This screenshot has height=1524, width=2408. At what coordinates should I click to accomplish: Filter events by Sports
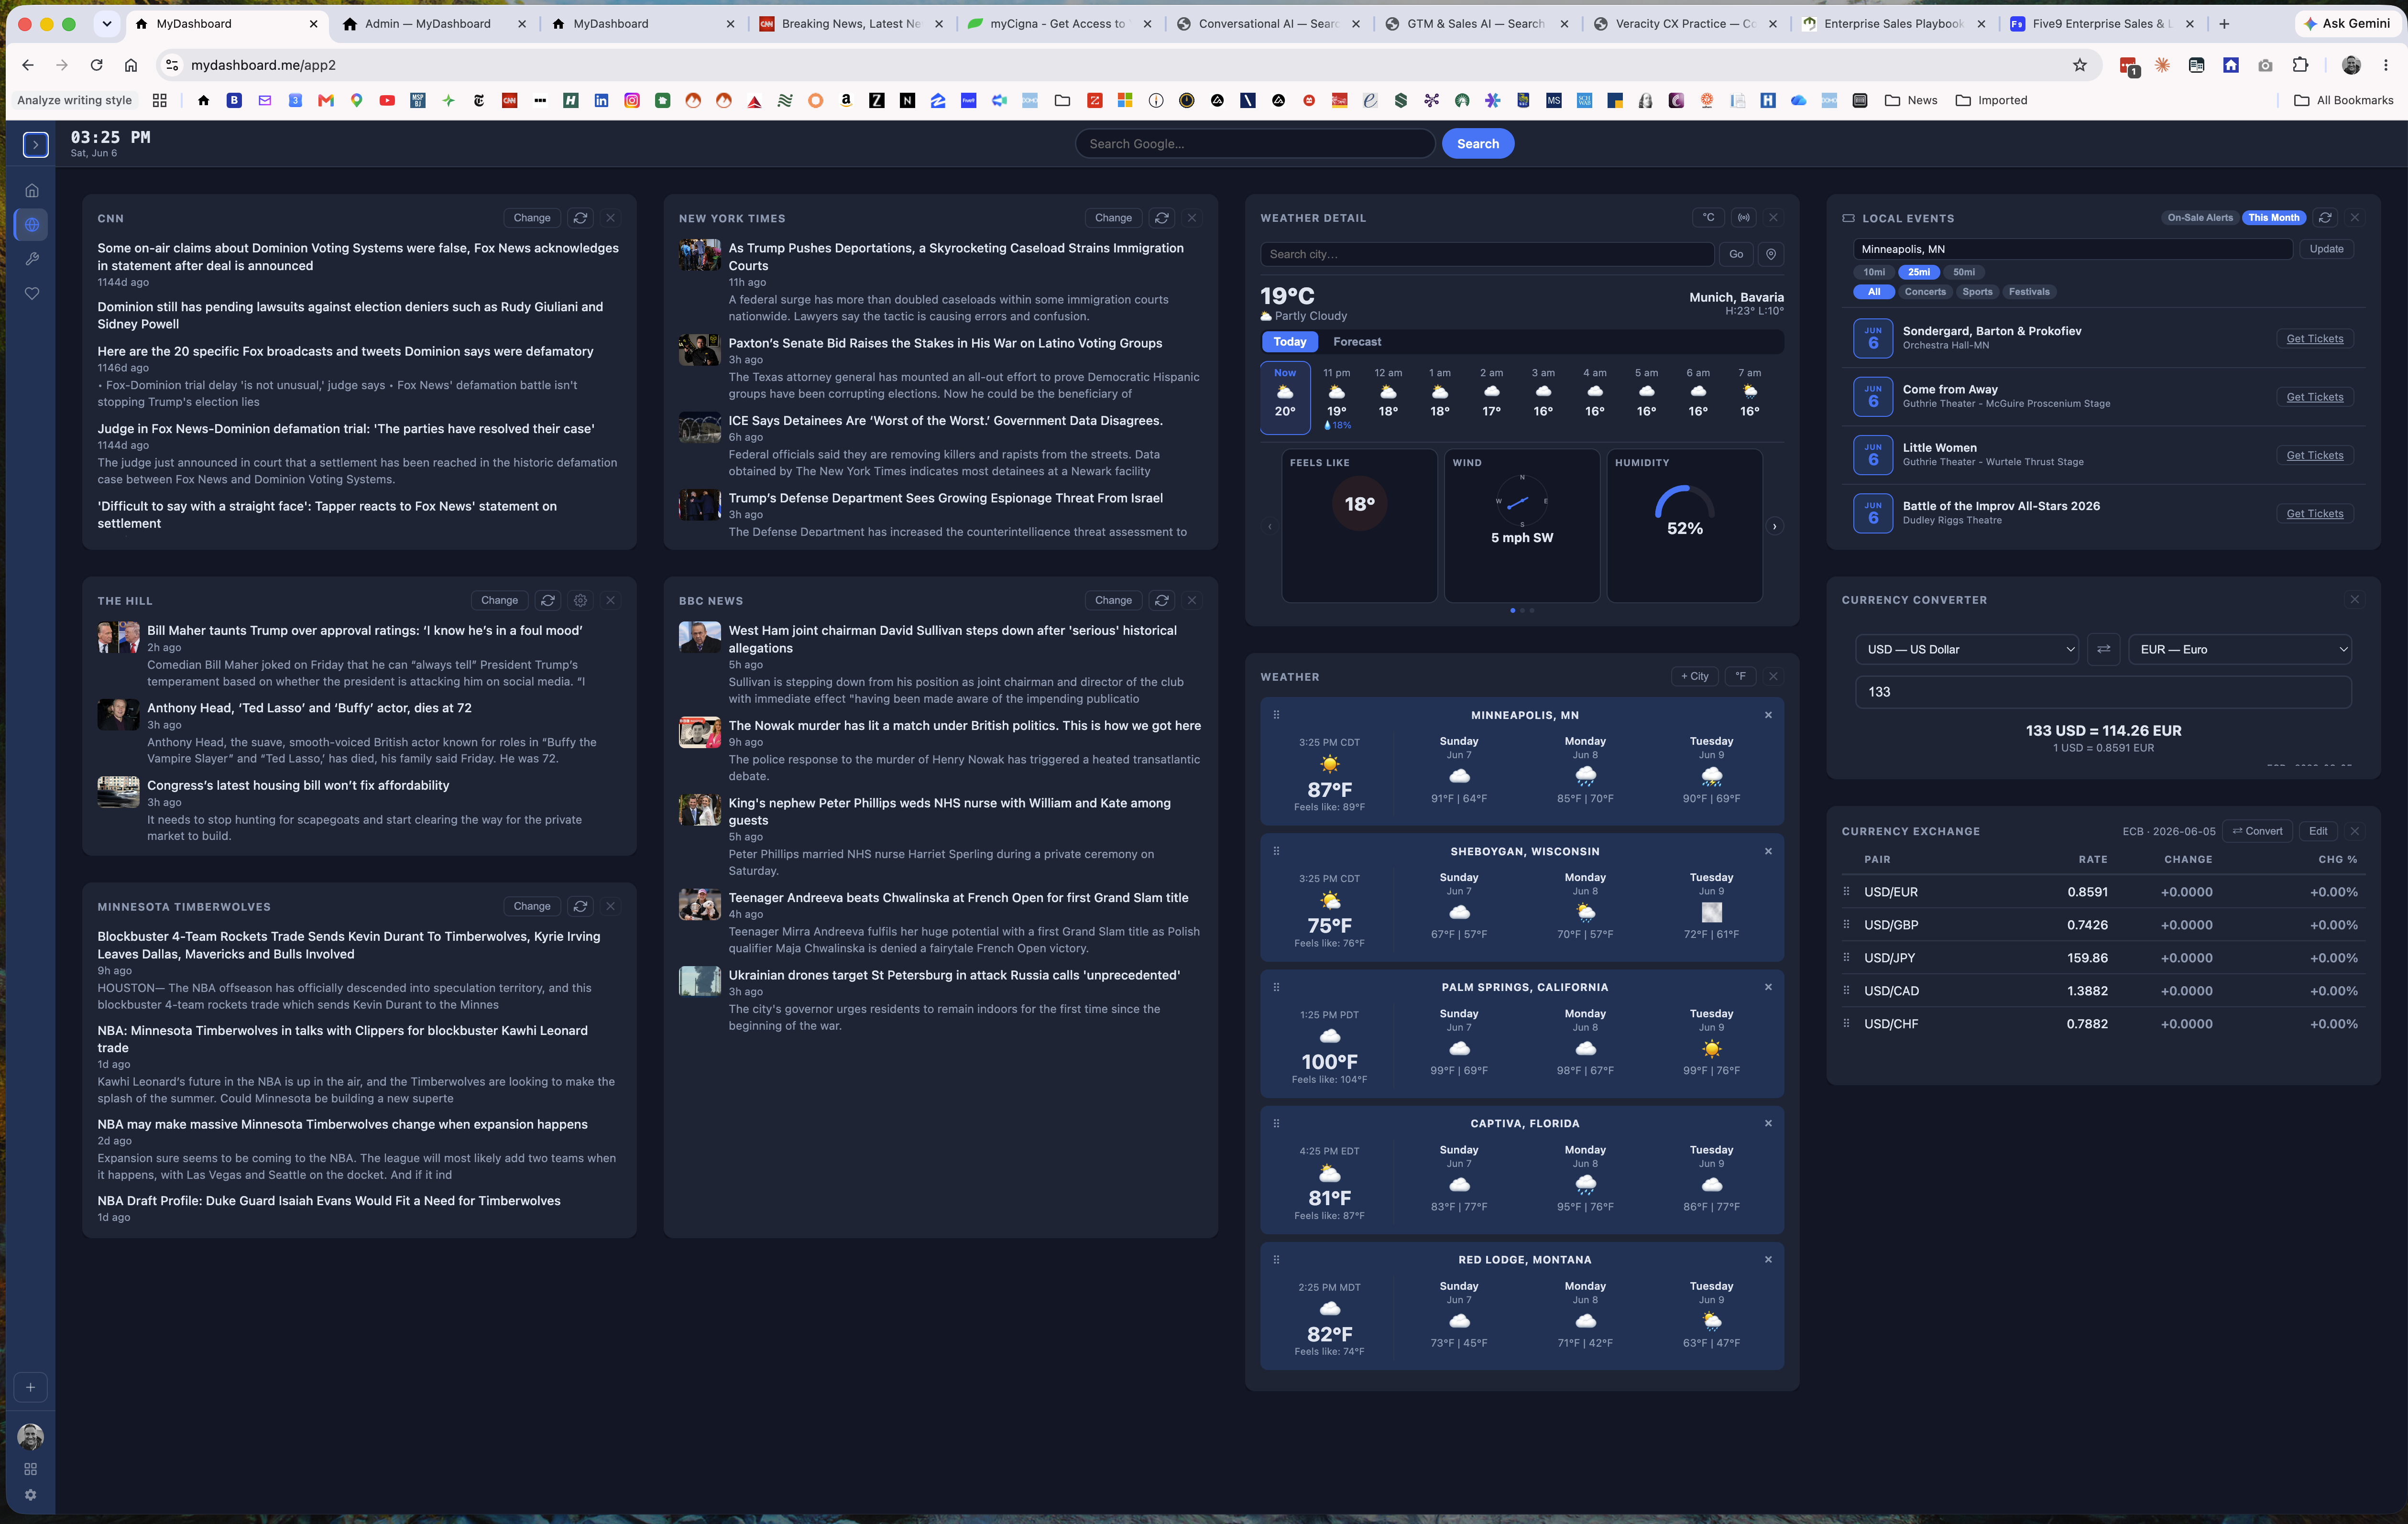pyautogui.click(x=1977, y=292)
